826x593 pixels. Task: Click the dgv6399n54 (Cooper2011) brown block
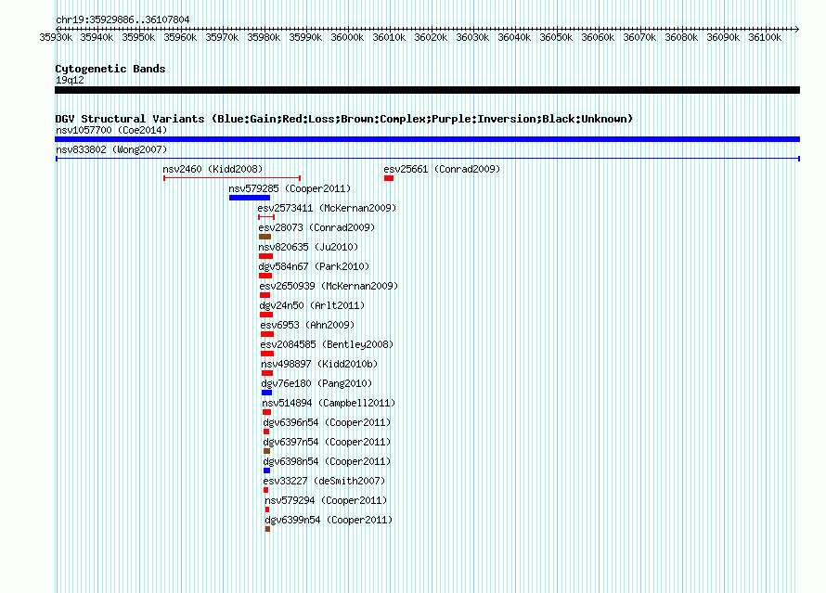point(267,529)
